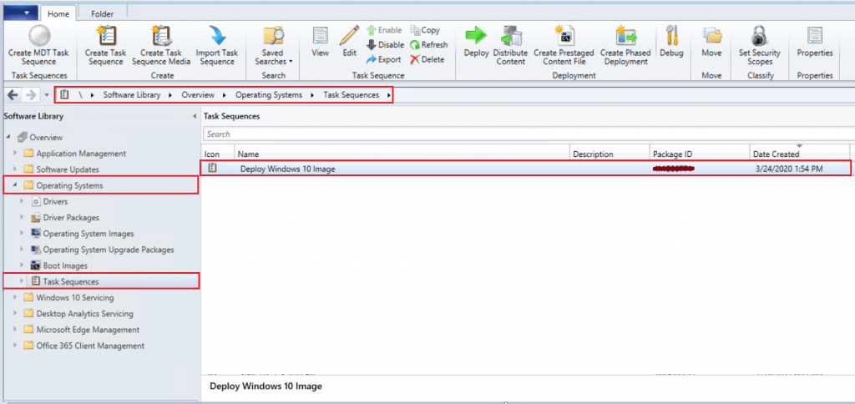
Task: Click Overview in breadcrumb path
Action: (x=197, y=95)
